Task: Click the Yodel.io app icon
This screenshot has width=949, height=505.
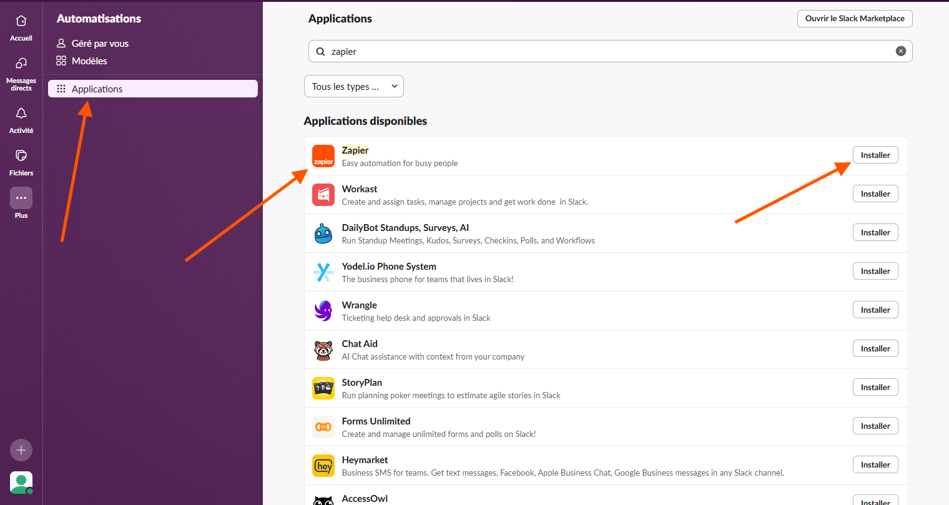Action: tap(323, 272)
